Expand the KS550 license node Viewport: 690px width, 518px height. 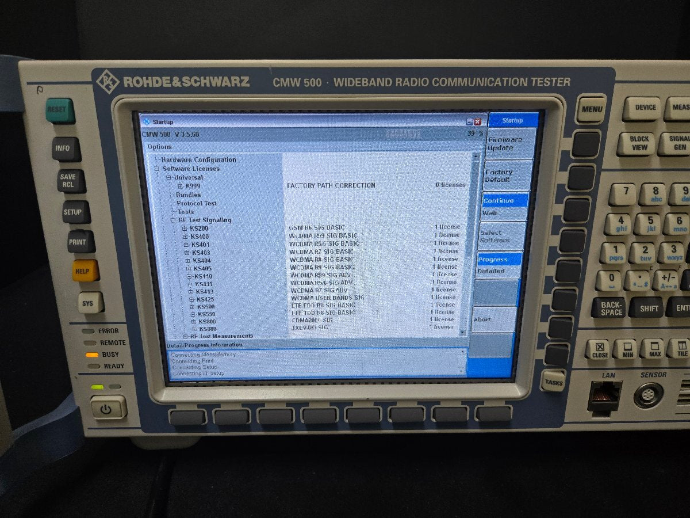(x=193, y=314)
